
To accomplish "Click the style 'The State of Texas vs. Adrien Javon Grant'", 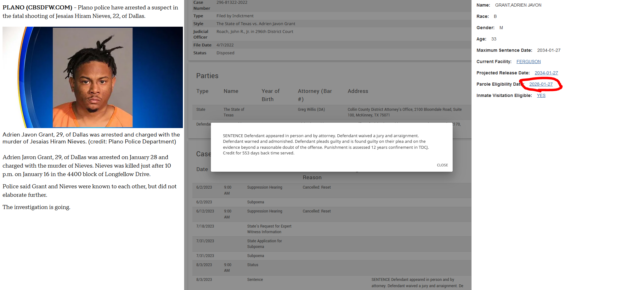I will pyautogui.click(x=256, y=24).
